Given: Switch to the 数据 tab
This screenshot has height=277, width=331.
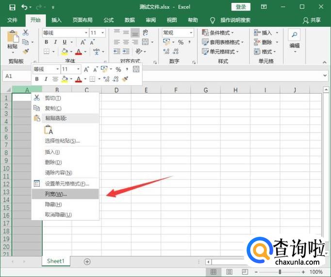Looking at the screenshot, I should pos(130,20).
